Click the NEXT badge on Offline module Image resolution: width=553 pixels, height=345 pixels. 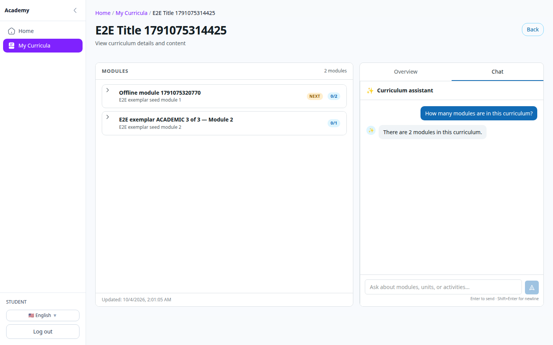(315, 96)
